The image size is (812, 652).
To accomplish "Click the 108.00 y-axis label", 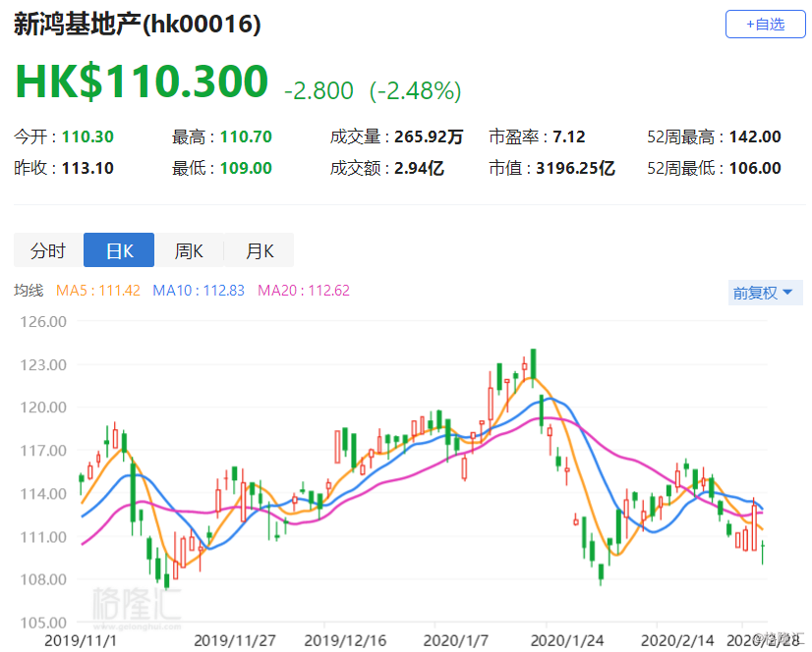I will tap(43, 579).
